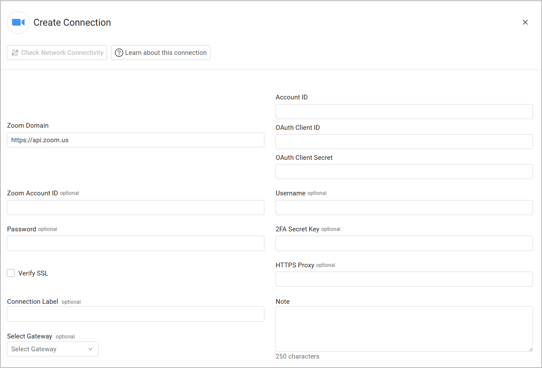542x368 pixels.
Task: Click the 'Create Connection' title text
Action: (x=72, y=23)
